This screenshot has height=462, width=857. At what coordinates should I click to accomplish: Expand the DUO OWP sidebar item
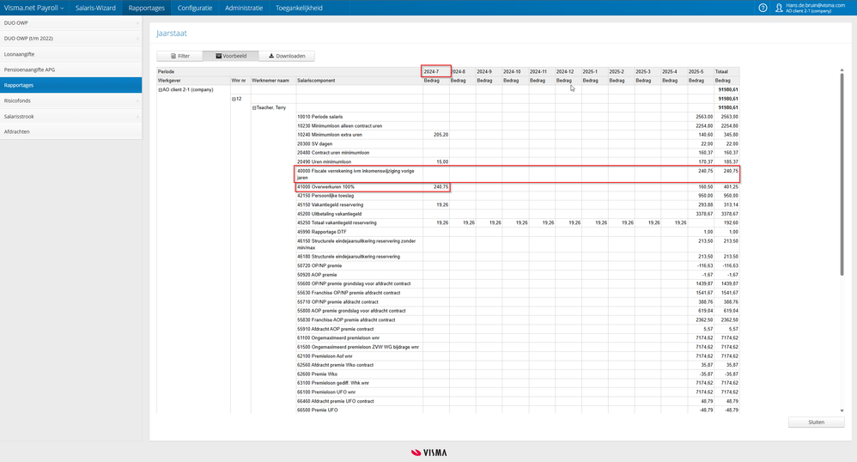tap(71, 23)
